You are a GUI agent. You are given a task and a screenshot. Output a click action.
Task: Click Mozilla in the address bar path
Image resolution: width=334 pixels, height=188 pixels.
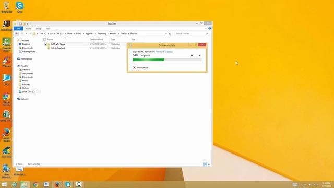pyautogui.click(x=113, y=34)
